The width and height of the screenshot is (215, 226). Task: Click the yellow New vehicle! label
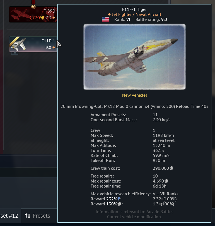(x=134, y=95)
